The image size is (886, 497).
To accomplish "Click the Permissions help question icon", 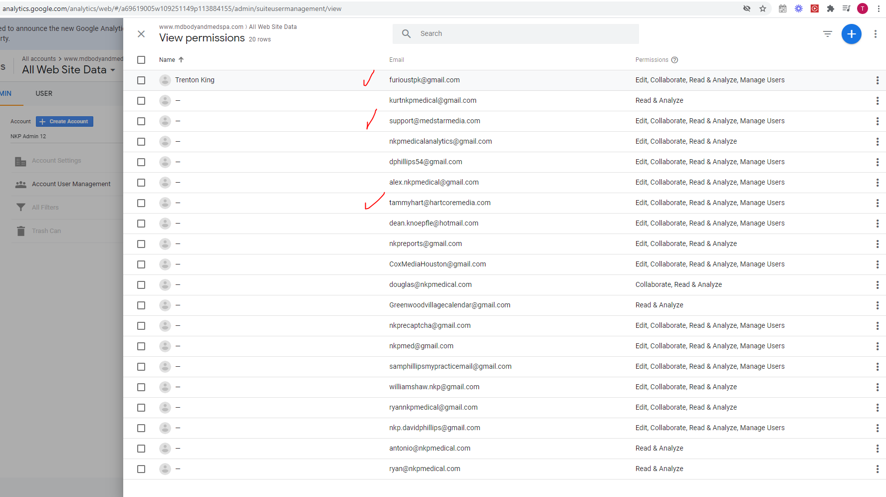I will (674, 60).
